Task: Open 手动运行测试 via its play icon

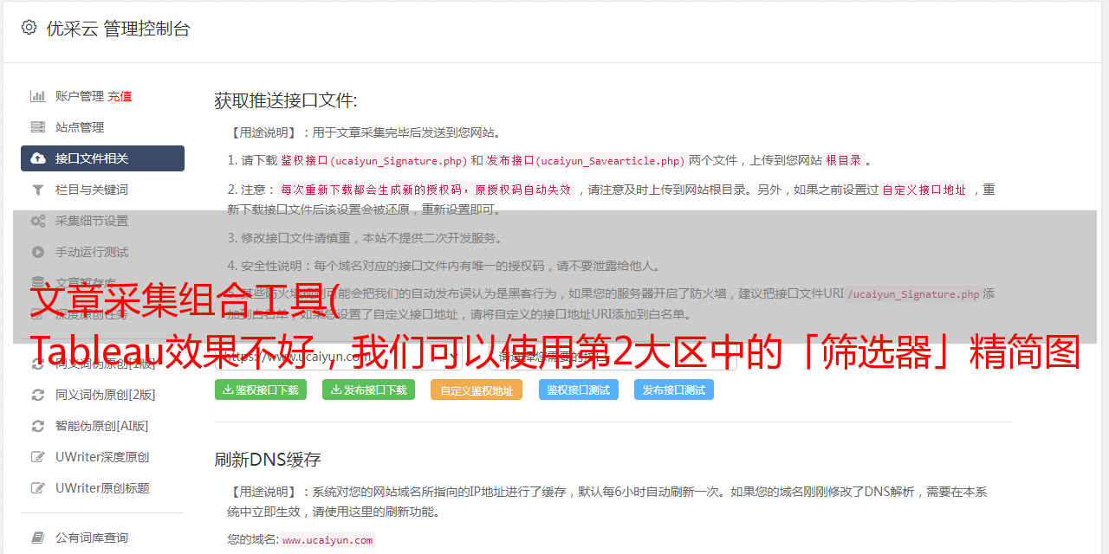Action: click(38, 252)
